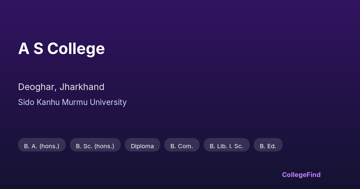Click the letter S in the heading
360x189 pixels.
coord(38,49)
